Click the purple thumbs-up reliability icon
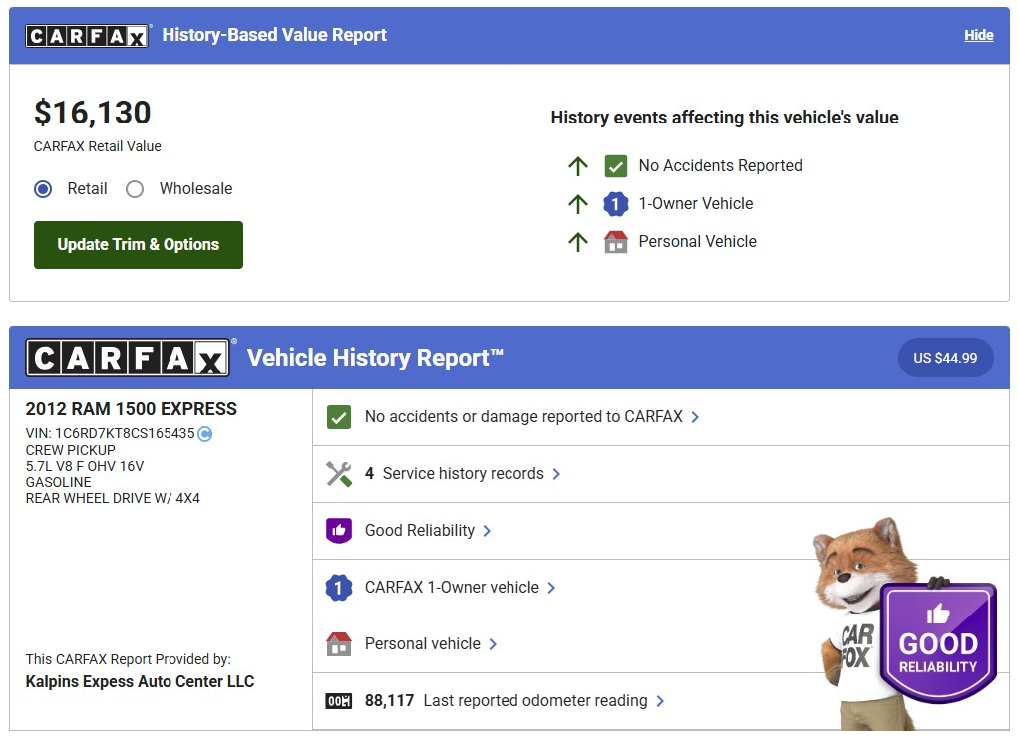1018x739 pixels. pos(339,531)
